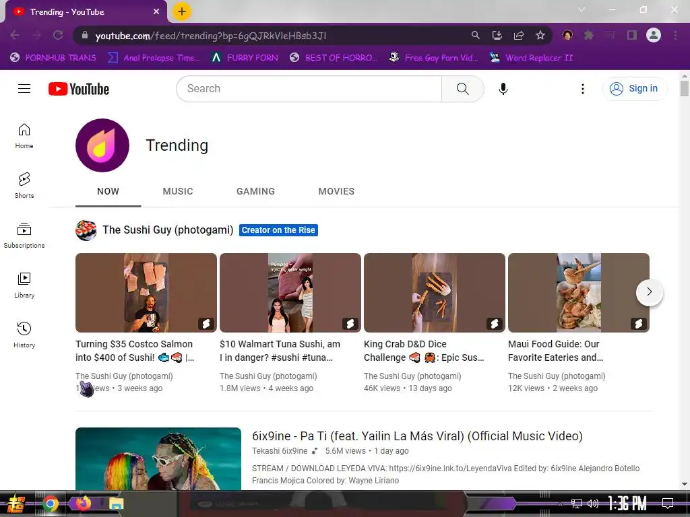Screen dimensions: 690x517
Task: Toggle browser side panel icon
Action: [632, 35]
